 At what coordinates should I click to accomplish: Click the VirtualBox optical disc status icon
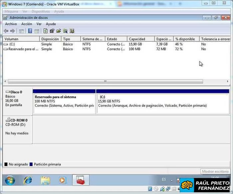coord(156,189)
